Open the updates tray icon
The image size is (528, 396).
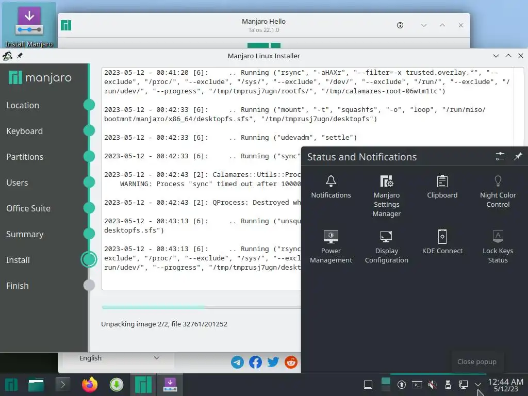pyautogui.click(x=401, y=385)
